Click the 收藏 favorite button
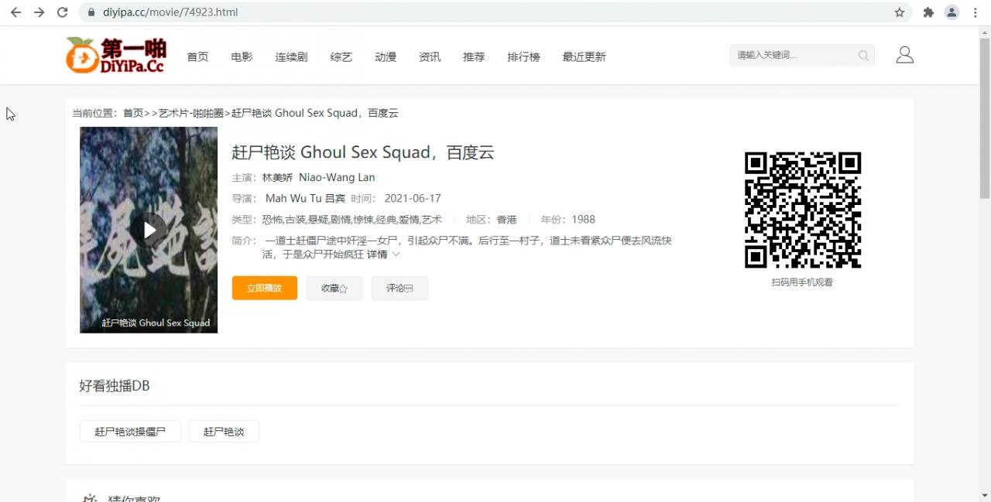 coord(334,288)
